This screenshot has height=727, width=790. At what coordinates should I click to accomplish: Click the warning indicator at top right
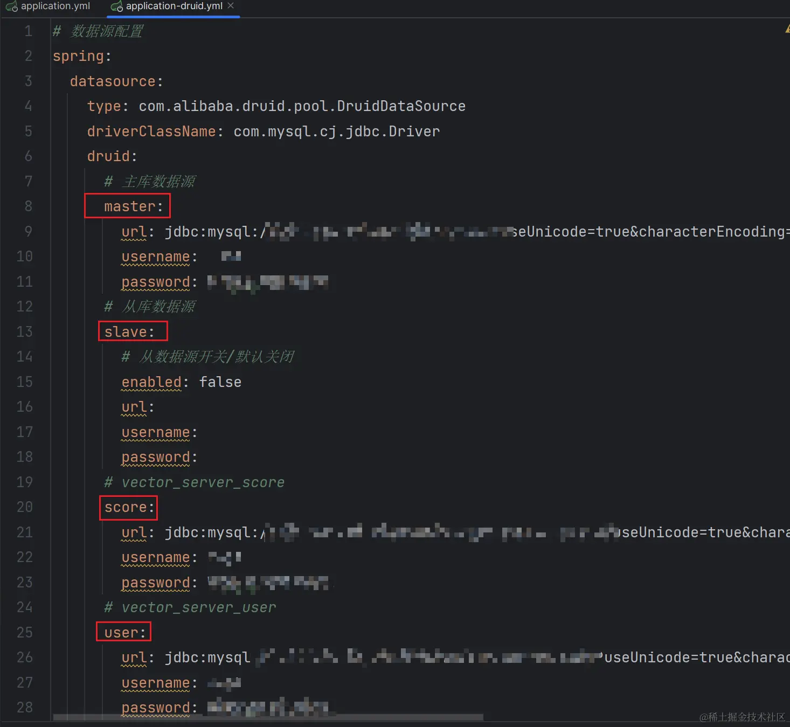click(x=787, y=30)
